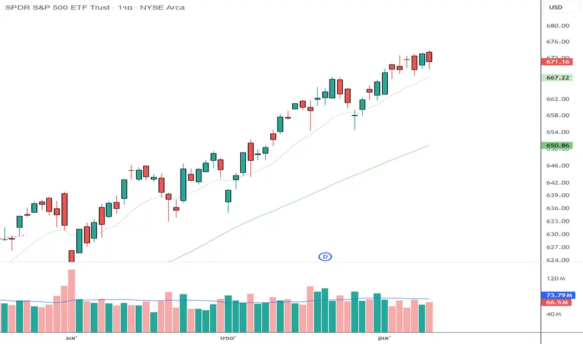
Task: Select the green 650.86 price label
Action: 557,146
